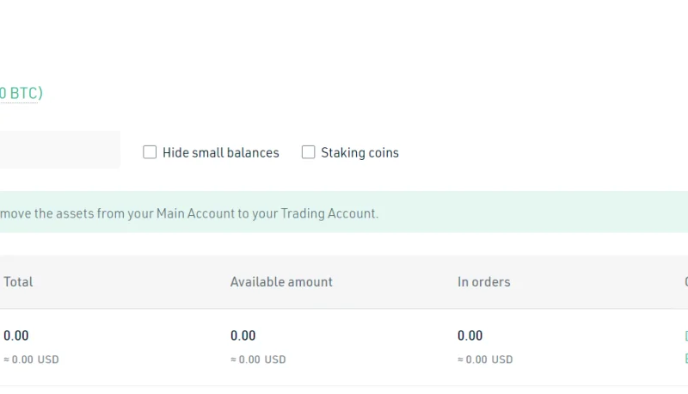This screenshot has height=394, width=688.
Task: Click the 'Hide small balances' label text
Action: pyautogui.click(x=221, y=152)
